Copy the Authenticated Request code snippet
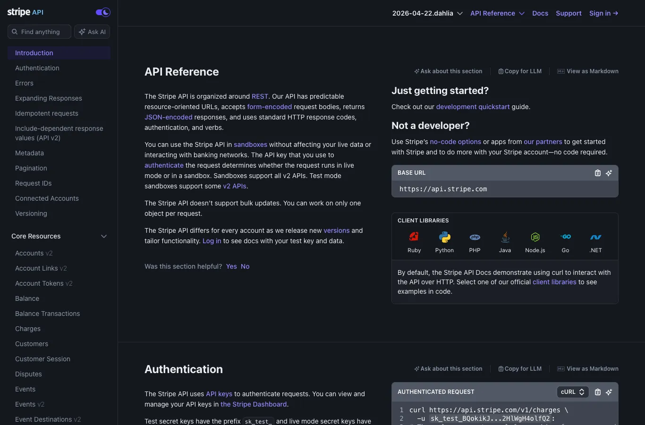 tap(597, 392)
